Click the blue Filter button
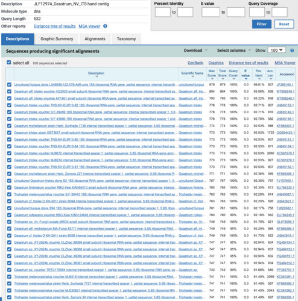The width and height of the screenshot is (298, 301). pos(262,24)
